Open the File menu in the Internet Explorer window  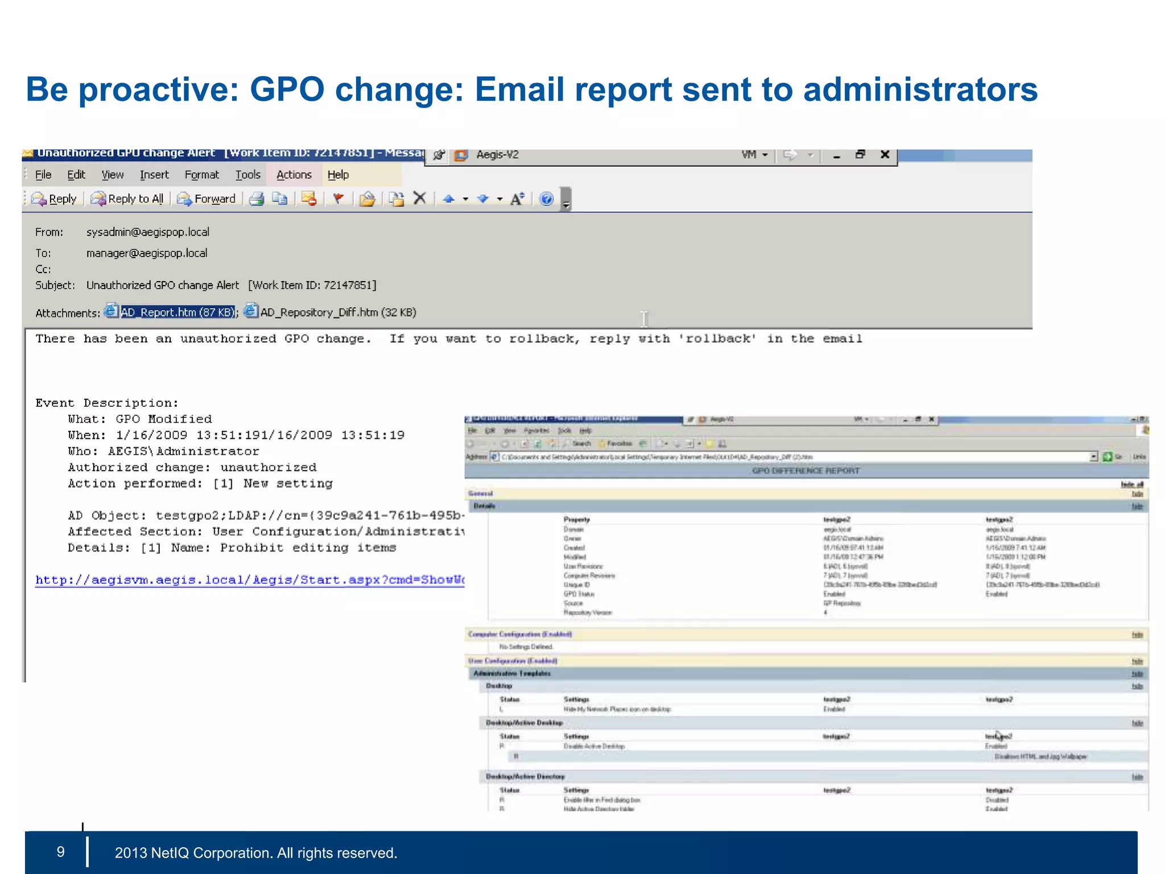[x=472, y=431]
